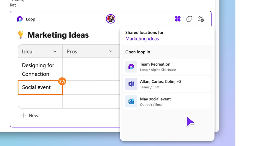Image resolution: width=261 pixels, height=146 pixels.
Task: Click the Loop icon for Team Recreation
Action: 131,66
